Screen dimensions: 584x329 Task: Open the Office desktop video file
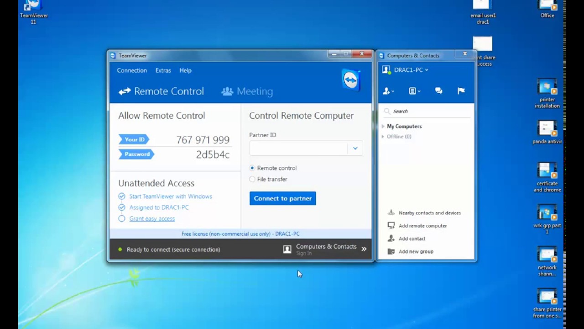click(547, 9)
